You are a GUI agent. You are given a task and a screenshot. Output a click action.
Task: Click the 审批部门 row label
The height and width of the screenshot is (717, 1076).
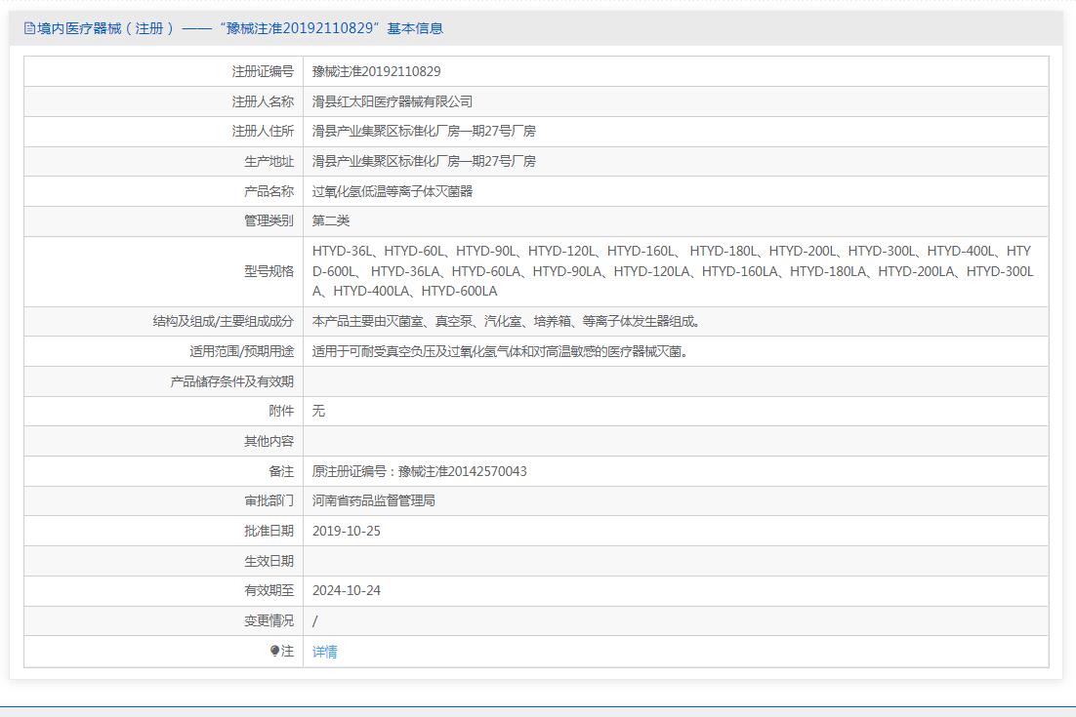tap(269, 500)
